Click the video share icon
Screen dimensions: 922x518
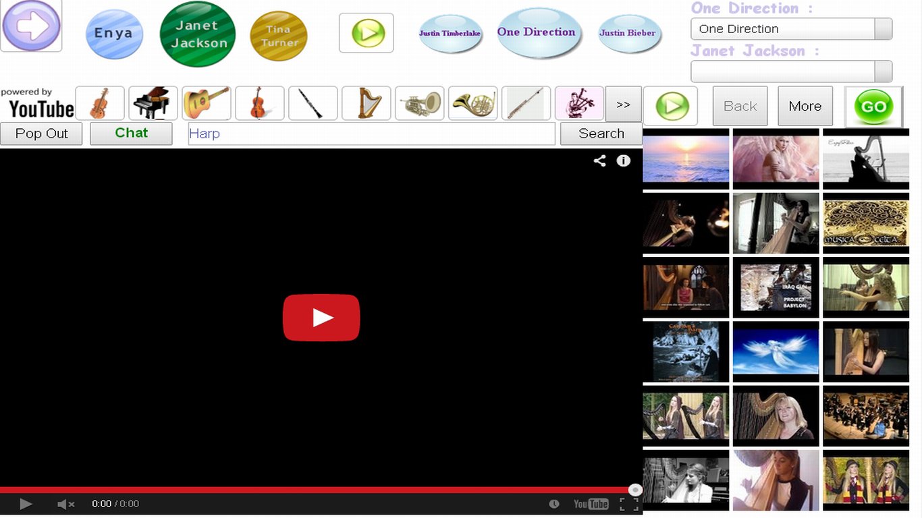(x=599, y=161)
